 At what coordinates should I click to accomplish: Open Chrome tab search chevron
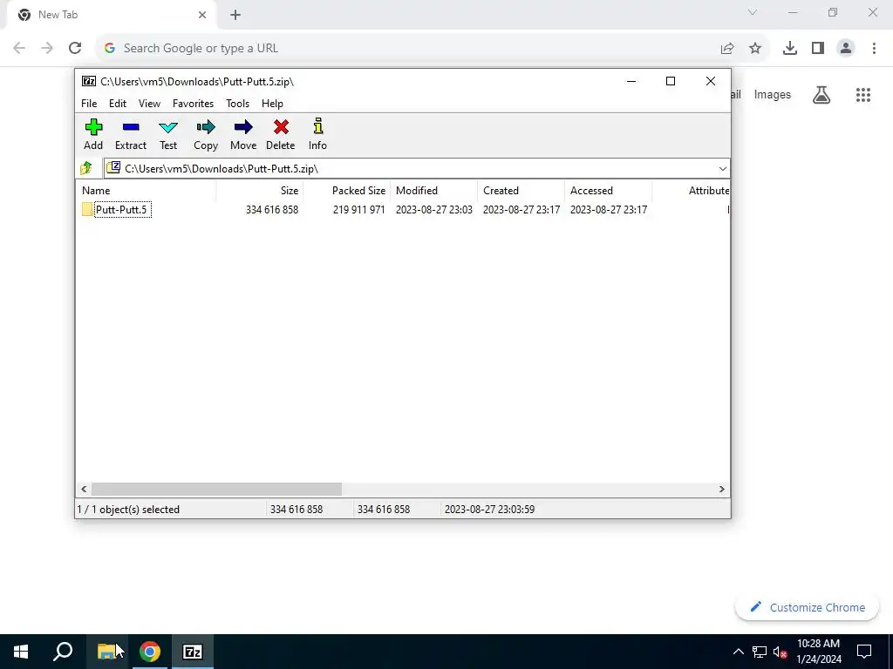pos(753,12)
